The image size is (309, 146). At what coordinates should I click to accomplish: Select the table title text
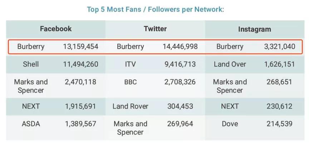156,9
